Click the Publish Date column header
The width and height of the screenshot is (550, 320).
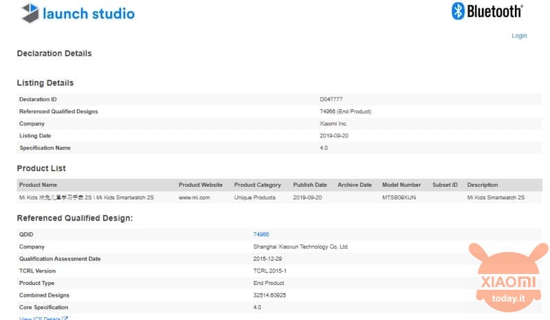click(310, 185)
